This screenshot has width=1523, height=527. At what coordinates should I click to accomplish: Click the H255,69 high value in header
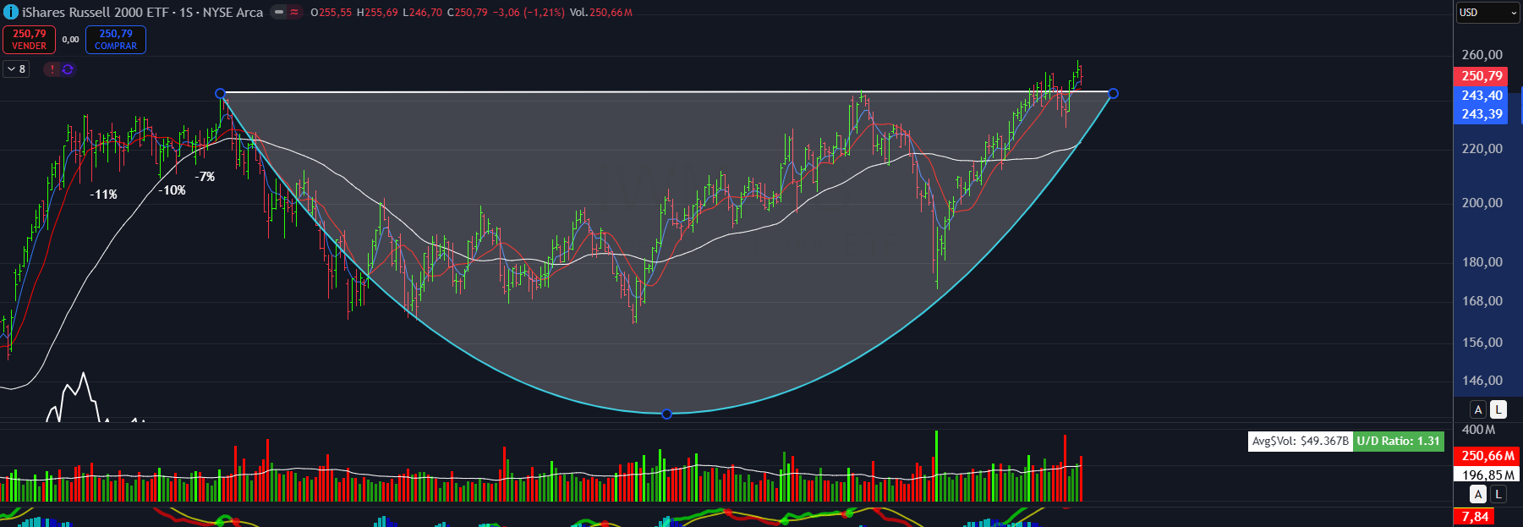click(x=377, y=13)
